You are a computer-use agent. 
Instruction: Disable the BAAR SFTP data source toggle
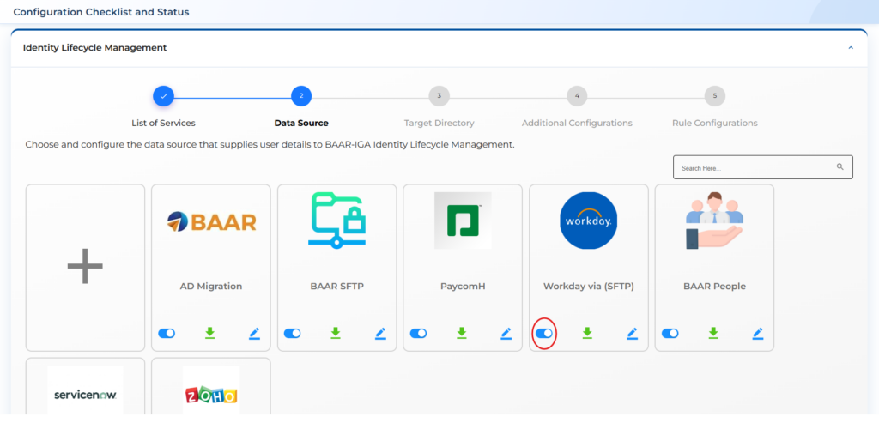[x=292, y=334]
